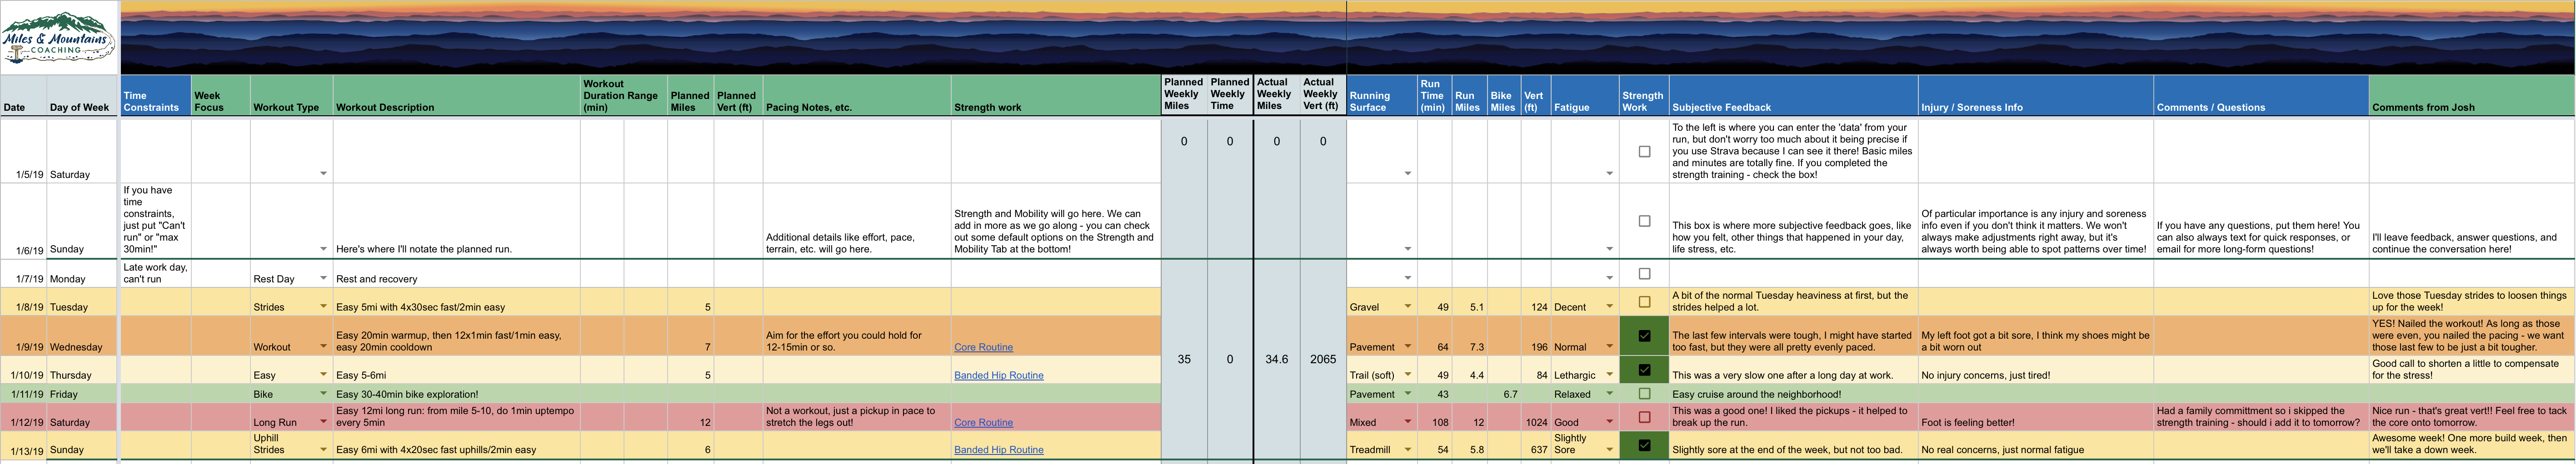Open the Trail (soft) Running Surface dropdown
The image size is (2576, 464).
[x=1408, y=374]
